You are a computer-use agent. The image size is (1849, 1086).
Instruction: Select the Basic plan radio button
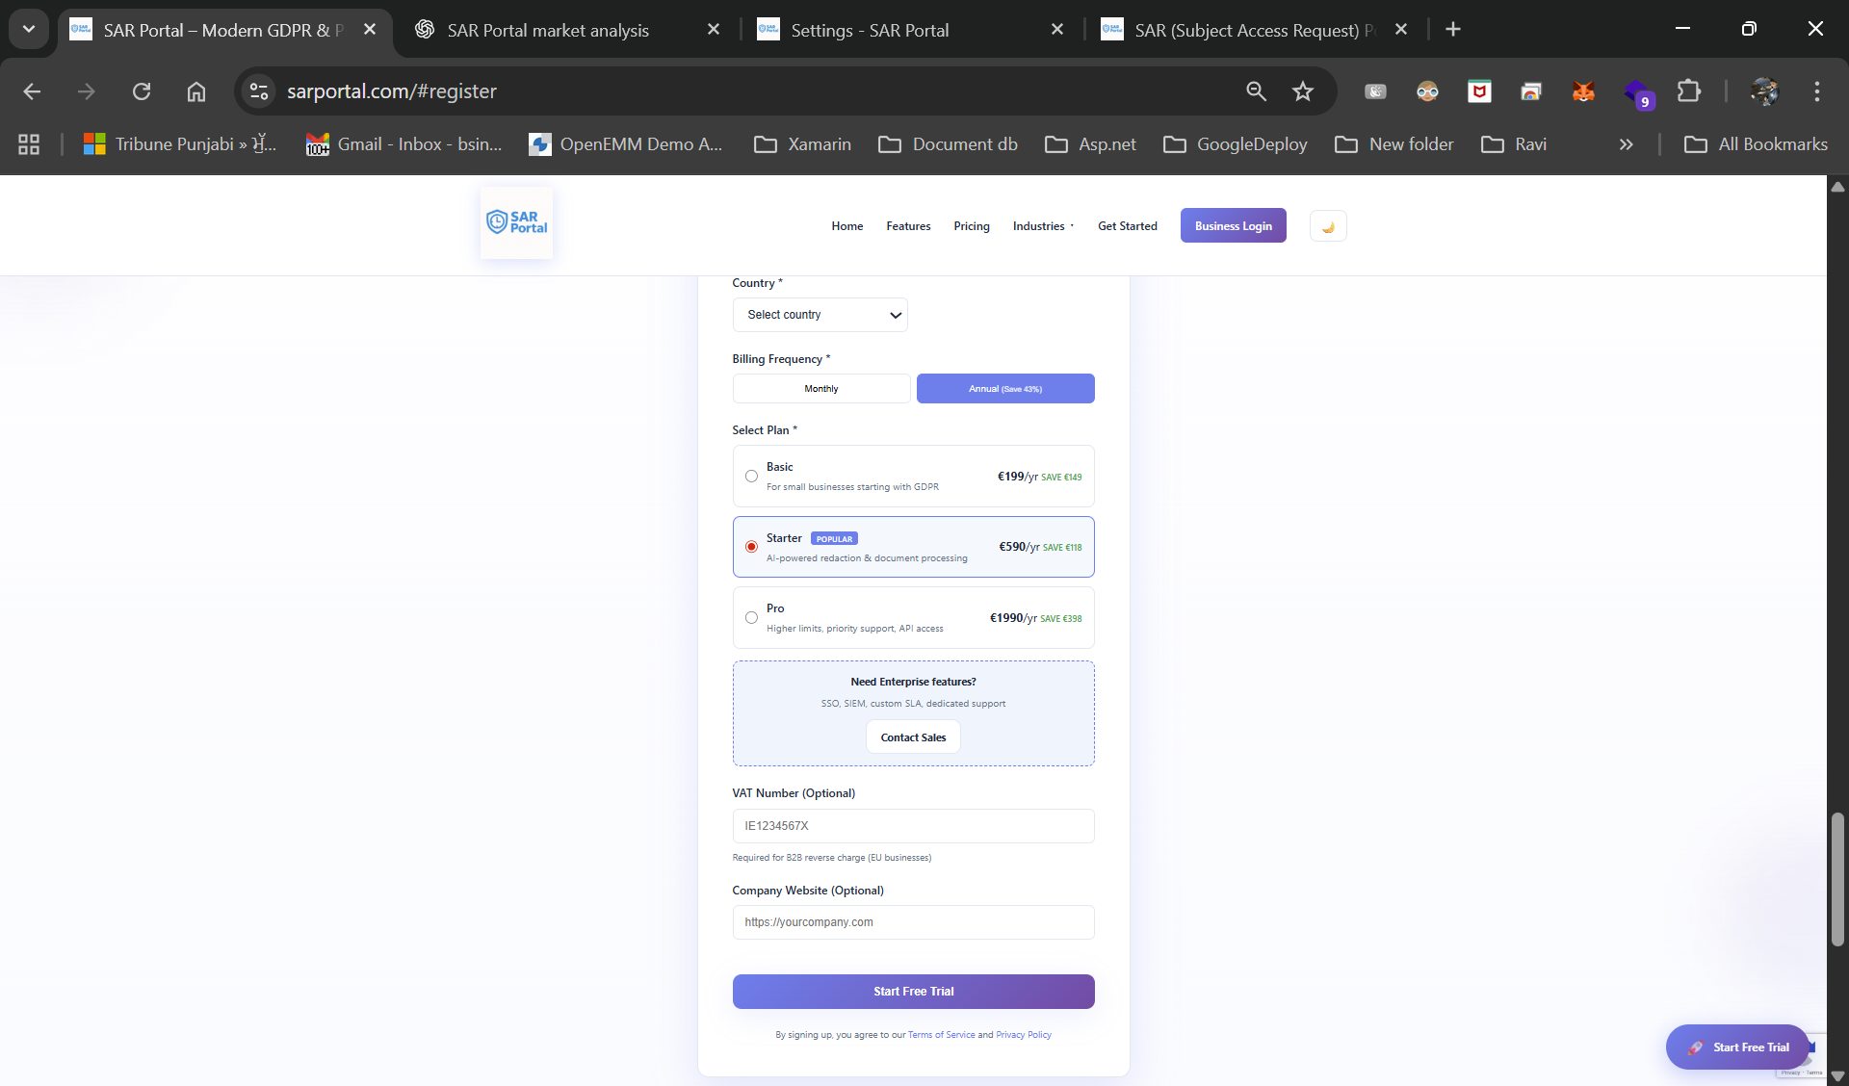pos(751,477)
